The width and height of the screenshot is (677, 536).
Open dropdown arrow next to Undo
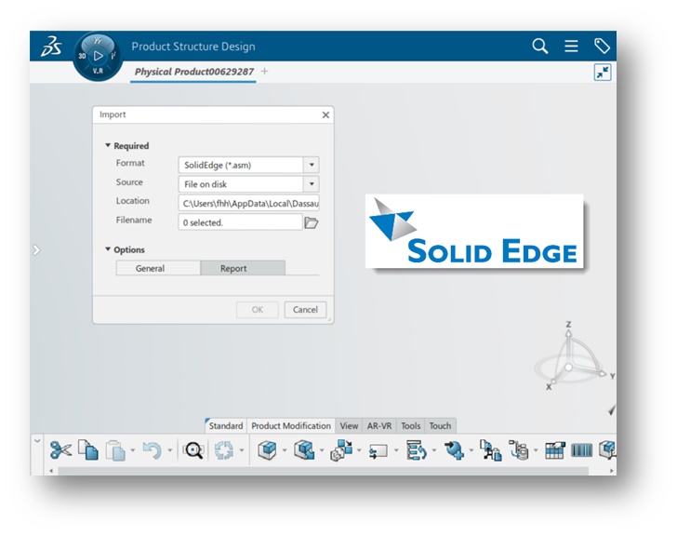coord(169,450)
